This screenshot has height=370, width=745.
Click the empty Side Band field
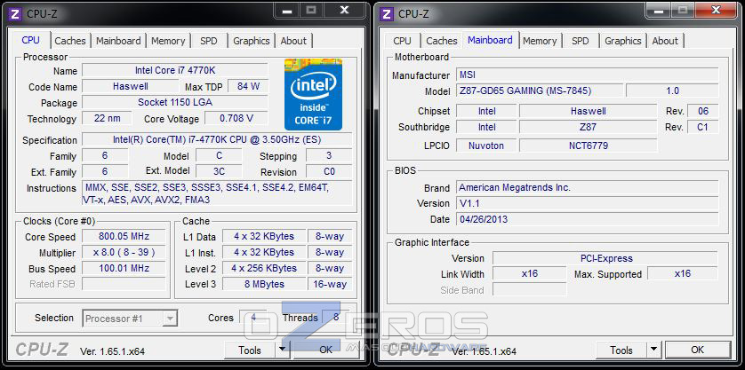coord(529,289)
